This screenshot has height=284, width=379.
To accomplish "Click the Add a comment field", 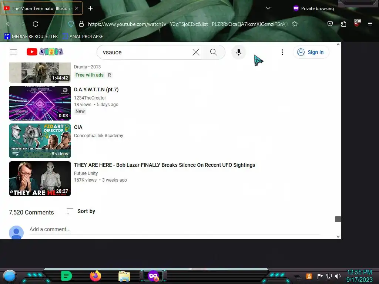I will click(175, 229).
